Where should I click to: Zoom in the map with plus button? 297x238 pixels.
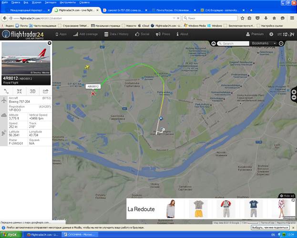(x=294, y=92)
